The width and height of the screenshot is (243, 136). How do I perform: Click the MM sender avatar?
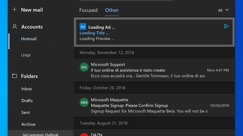click(x=84, y=102)
